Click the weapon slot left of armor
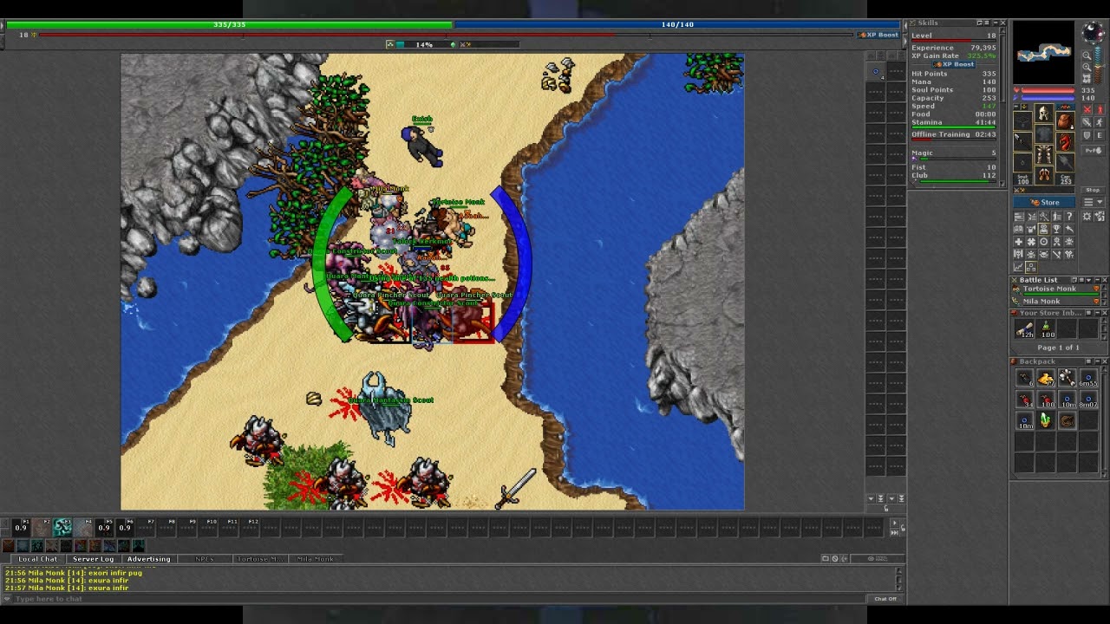 (x=1023, y=142)
